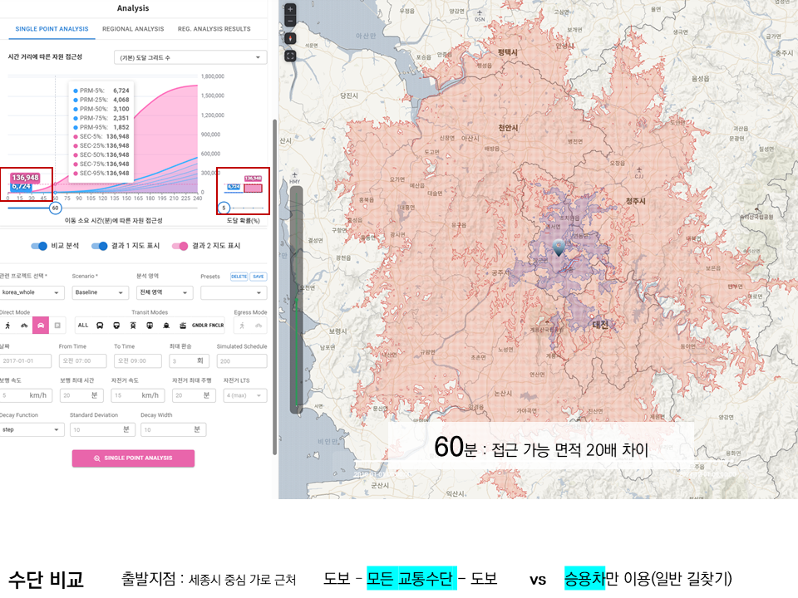Click the travel time slider handle at 60
Image resolution: width=798 pixels, height=598 pixels.
pyautogui.click(x=56, y=208)
